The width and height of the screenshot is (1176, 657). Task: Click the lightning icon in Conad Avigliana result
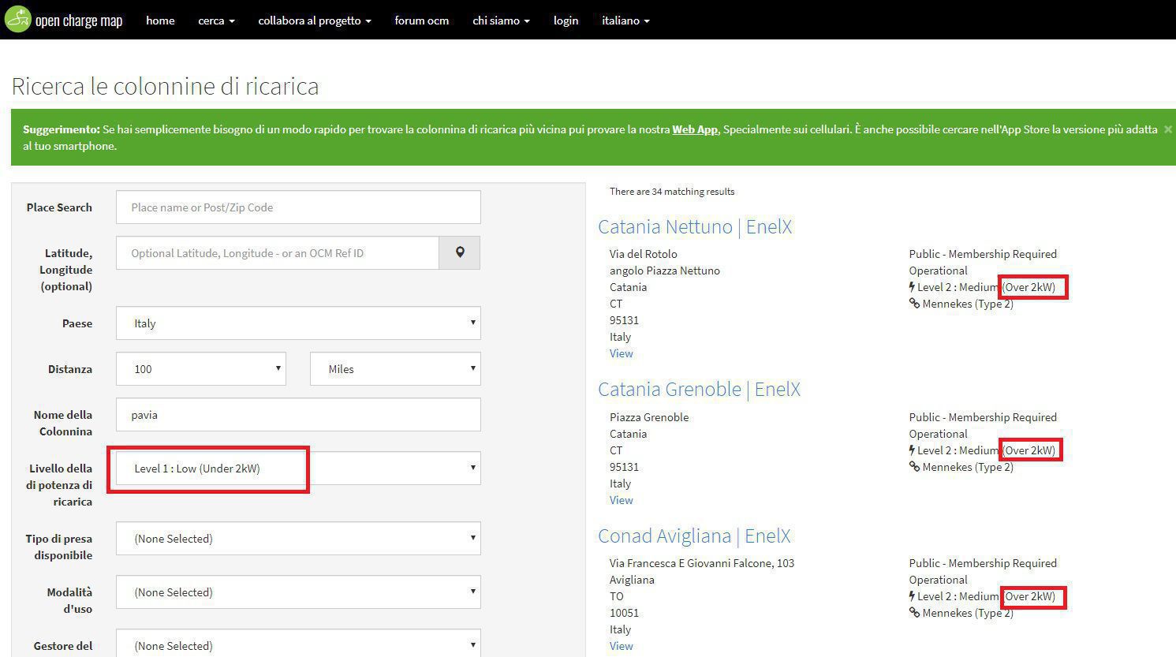[x=912, y=596]
